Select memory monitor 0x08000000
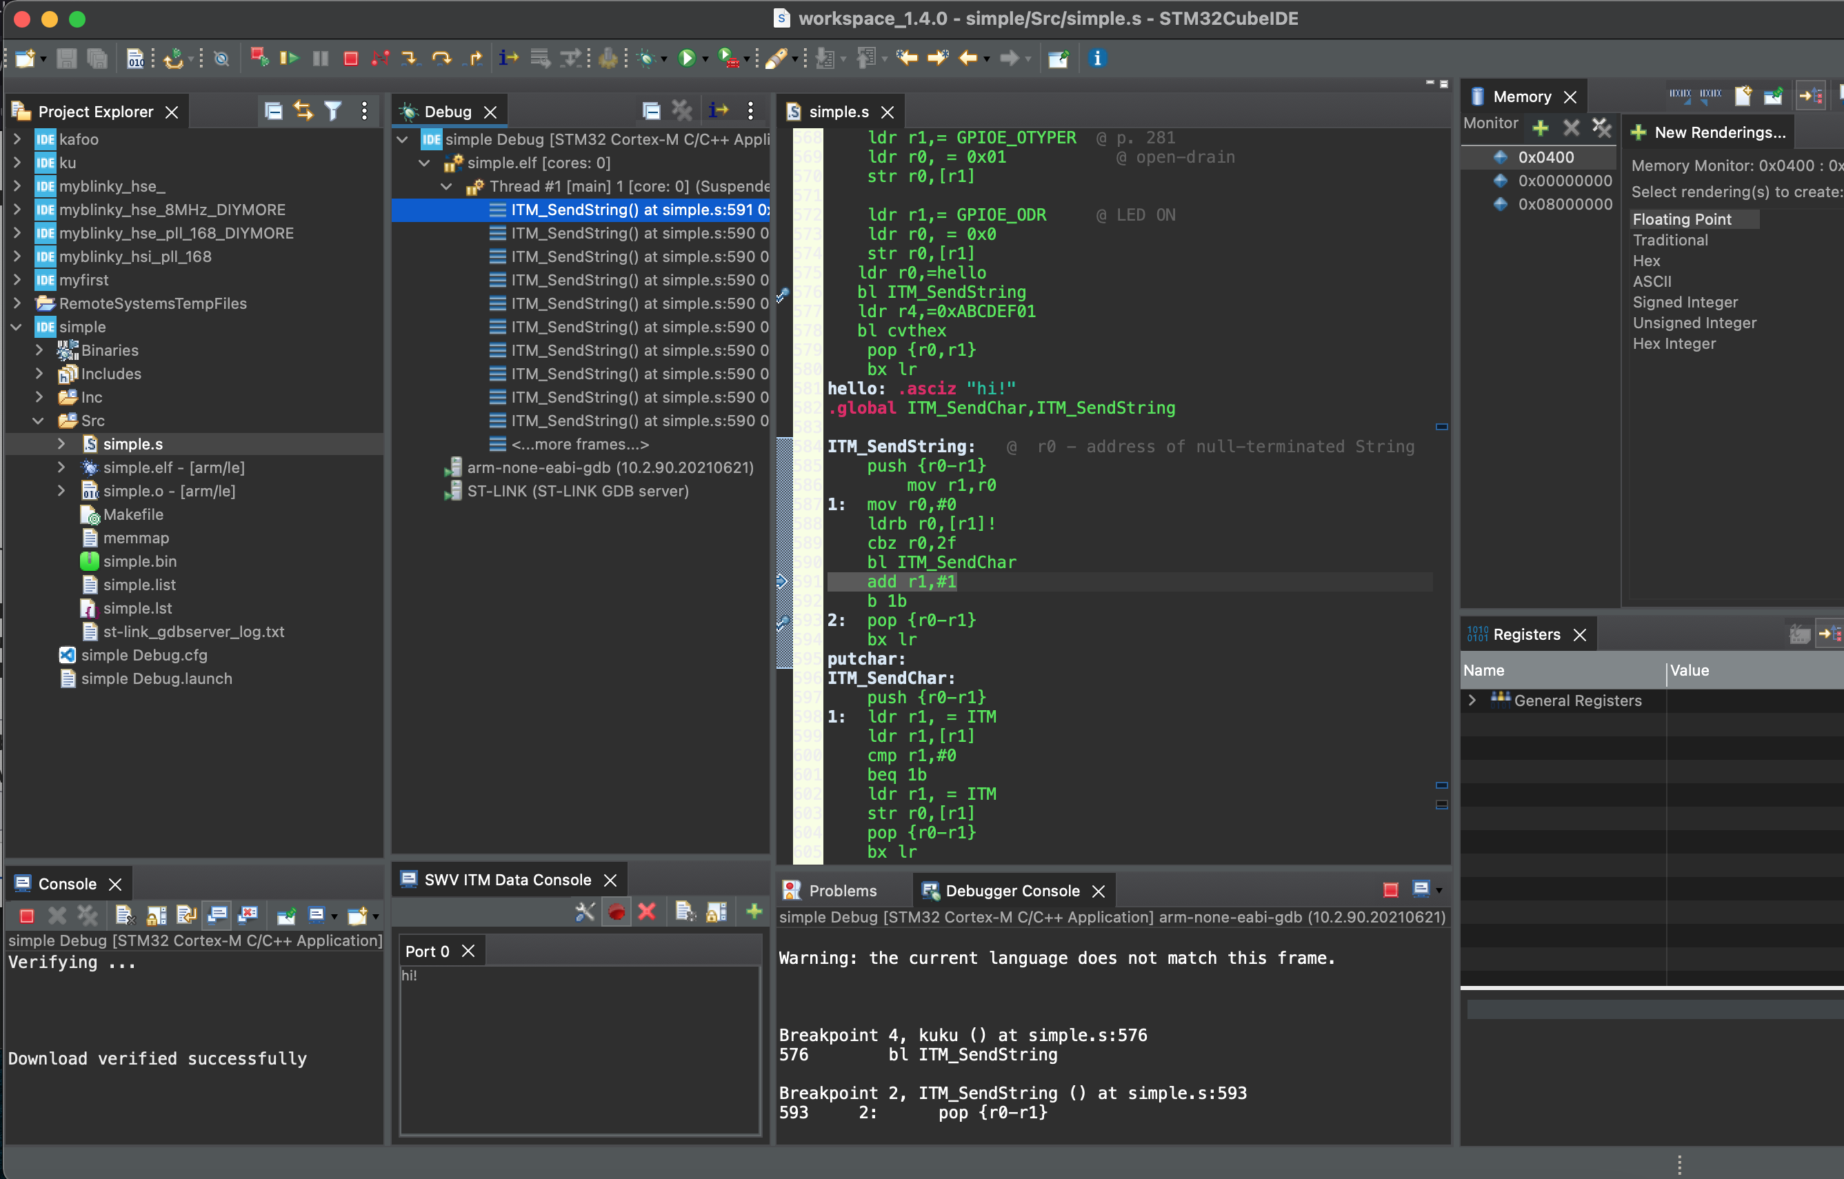Image resolution: width=1844 pixels, height=1179 pixels. tap(1565, 204)
